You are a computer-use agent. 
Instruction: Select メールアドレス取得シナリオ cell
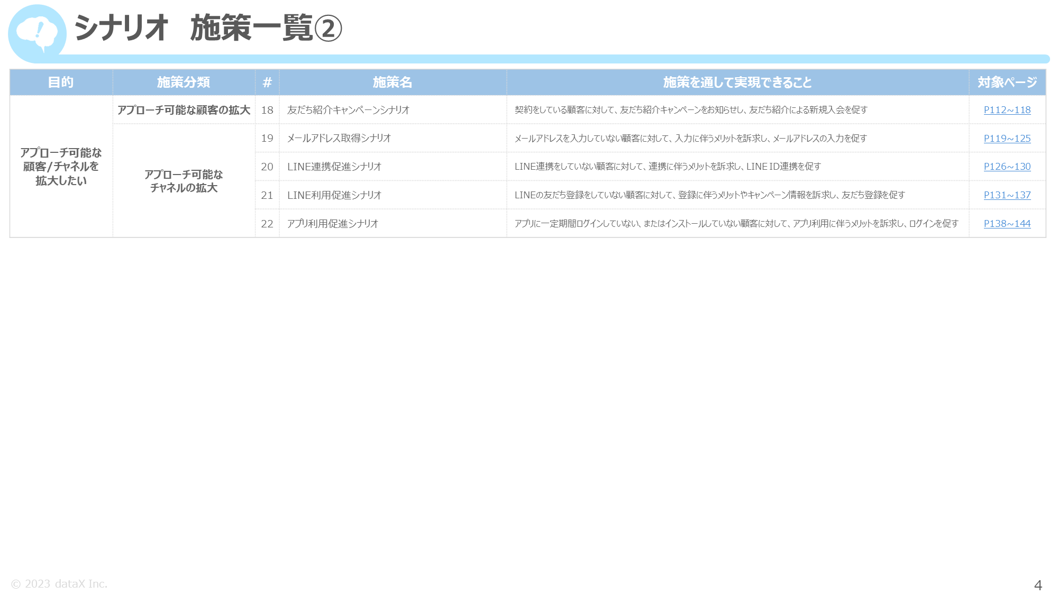click(393, 139)
